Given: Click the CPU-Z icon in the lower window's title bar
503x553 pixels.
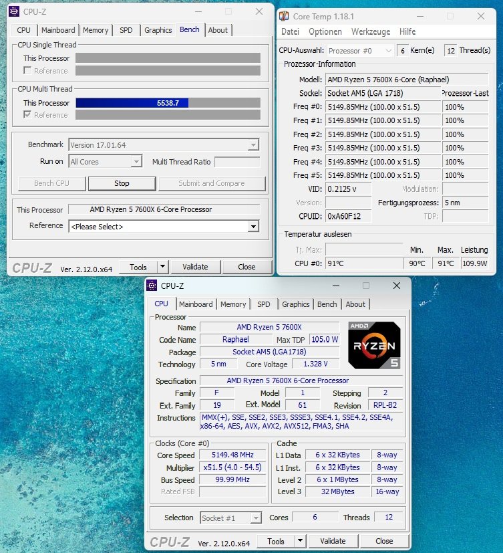Looking at the screenshot, I should pos(152,286).
